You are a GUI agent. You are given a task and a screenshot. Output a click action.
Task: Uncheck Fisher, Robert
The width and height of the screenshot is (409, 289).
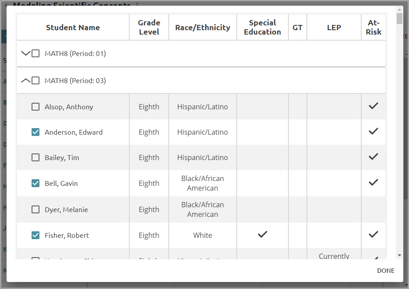[x=36, y=235]
